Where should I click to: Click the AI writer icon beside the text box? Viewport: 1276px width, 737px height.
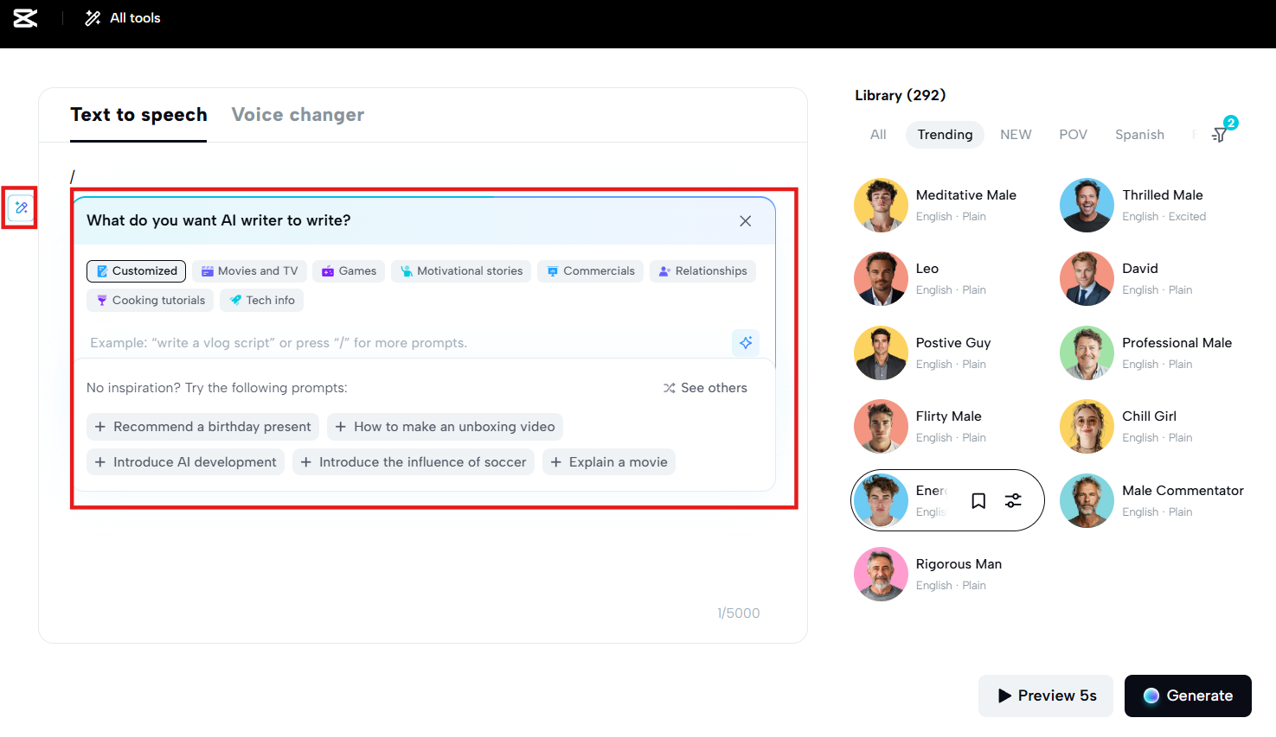pyautogui.click(x=21, y=208)
